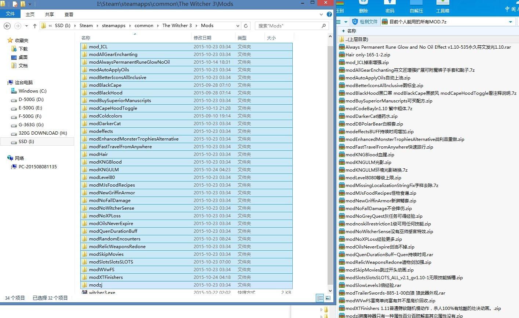
Task: Select the mod_ICL folder icon
Action: pos(85,46)
